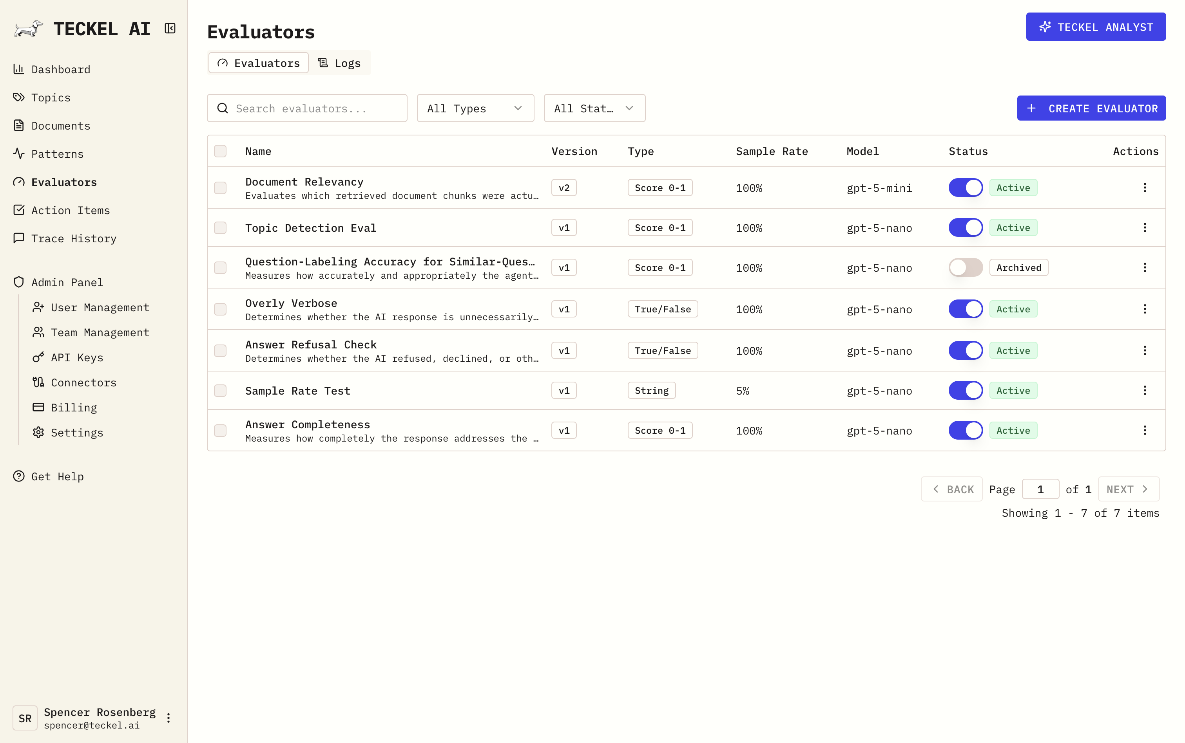Check the Overly Verbose row checkbox
Image resolution: width=1185 pixels, height=743 pixels.
pos(220,309)
